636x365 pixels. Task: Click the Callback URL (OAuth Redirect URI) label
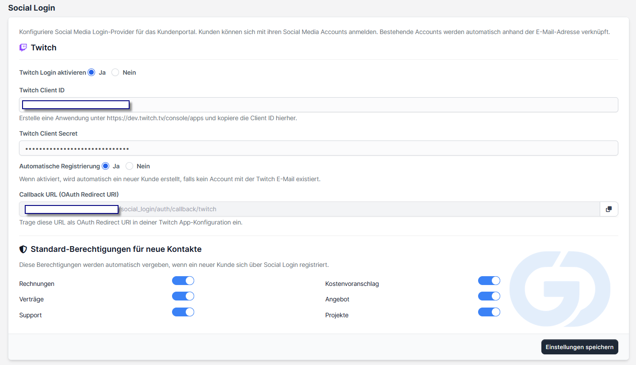pyautogui.click(x=69, y=194)
